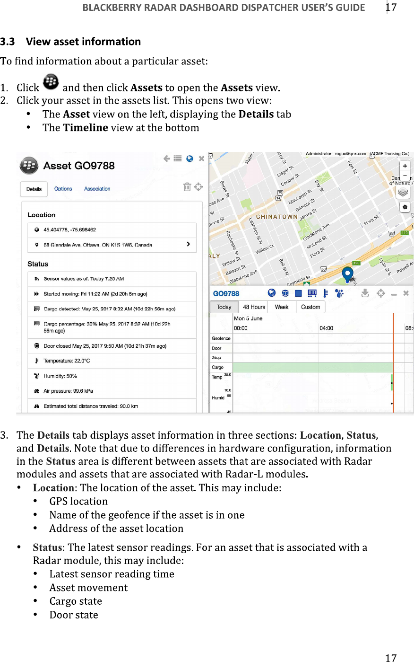Select the 48 Hours timeline range tab
This screenshot has width=414, height=662.
(254, 307)
